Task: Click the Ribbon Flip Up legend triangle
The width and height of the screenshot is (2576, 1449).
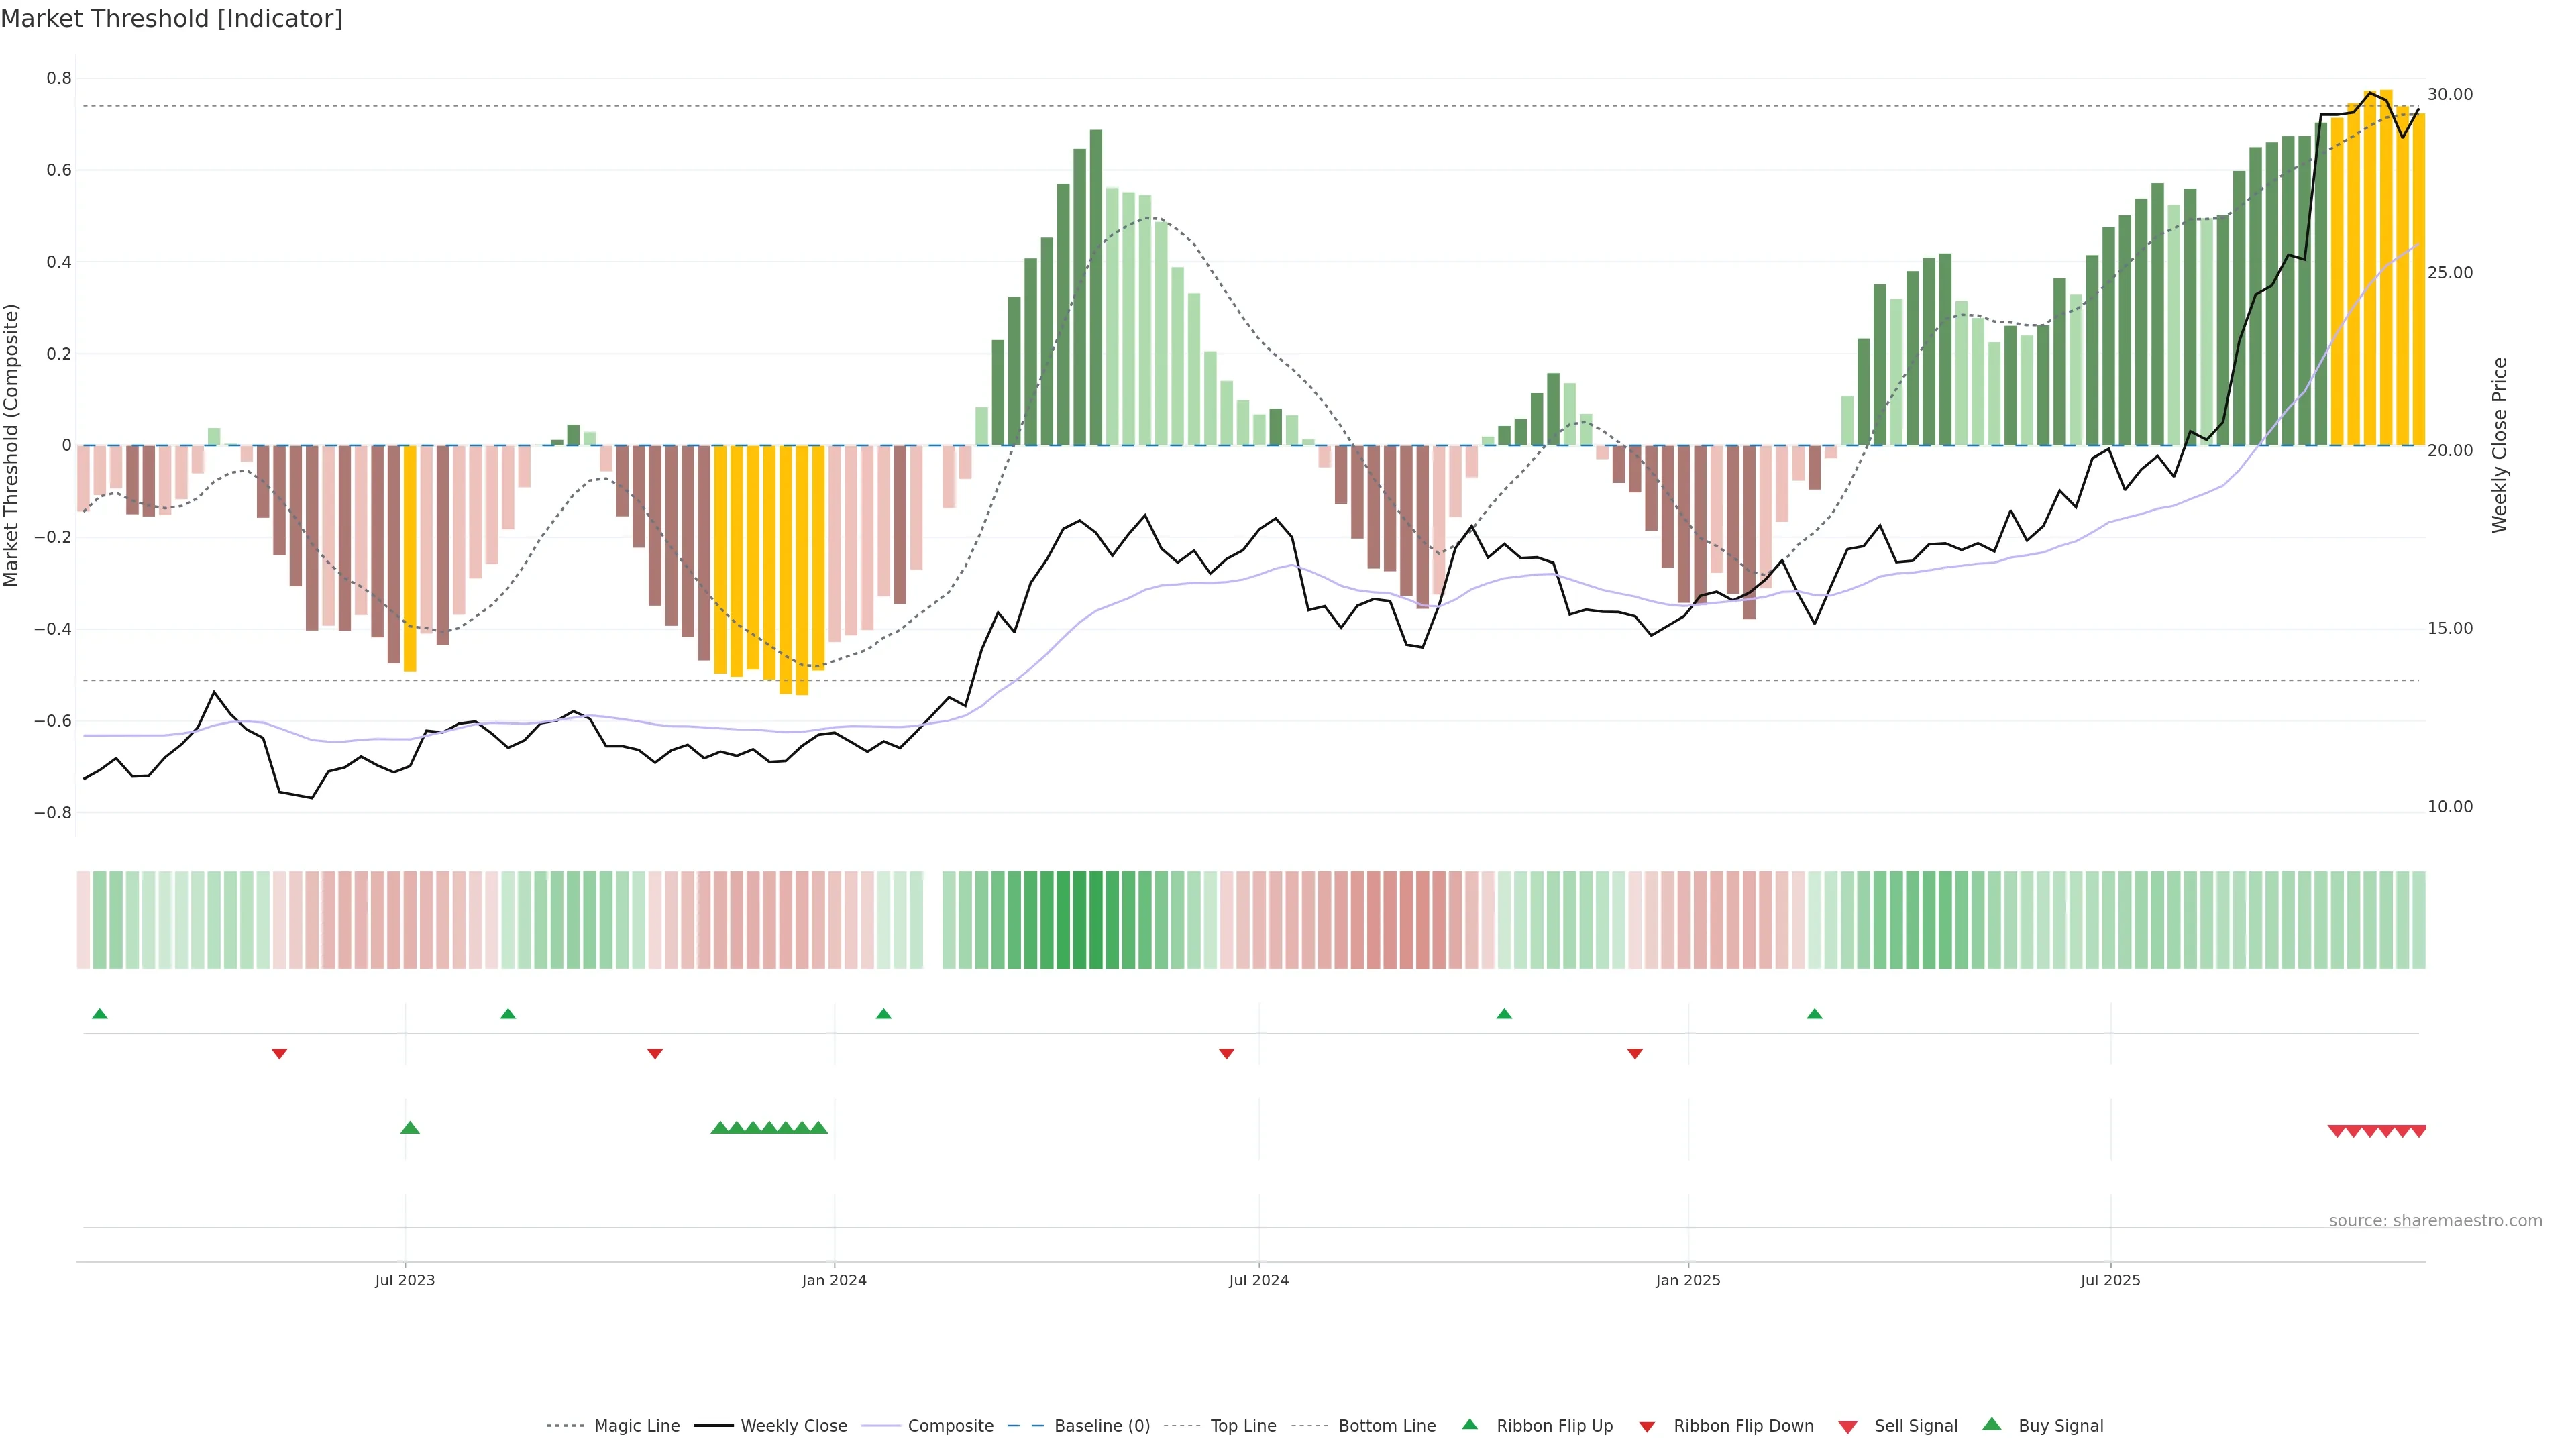Action: tap(1469, 1424)
